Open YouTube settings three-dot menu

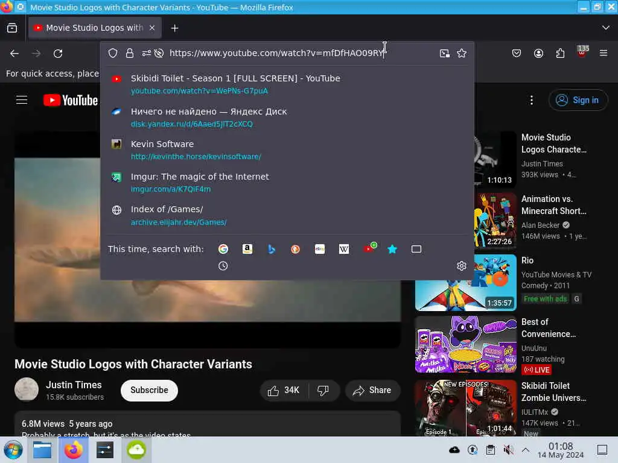531,100
